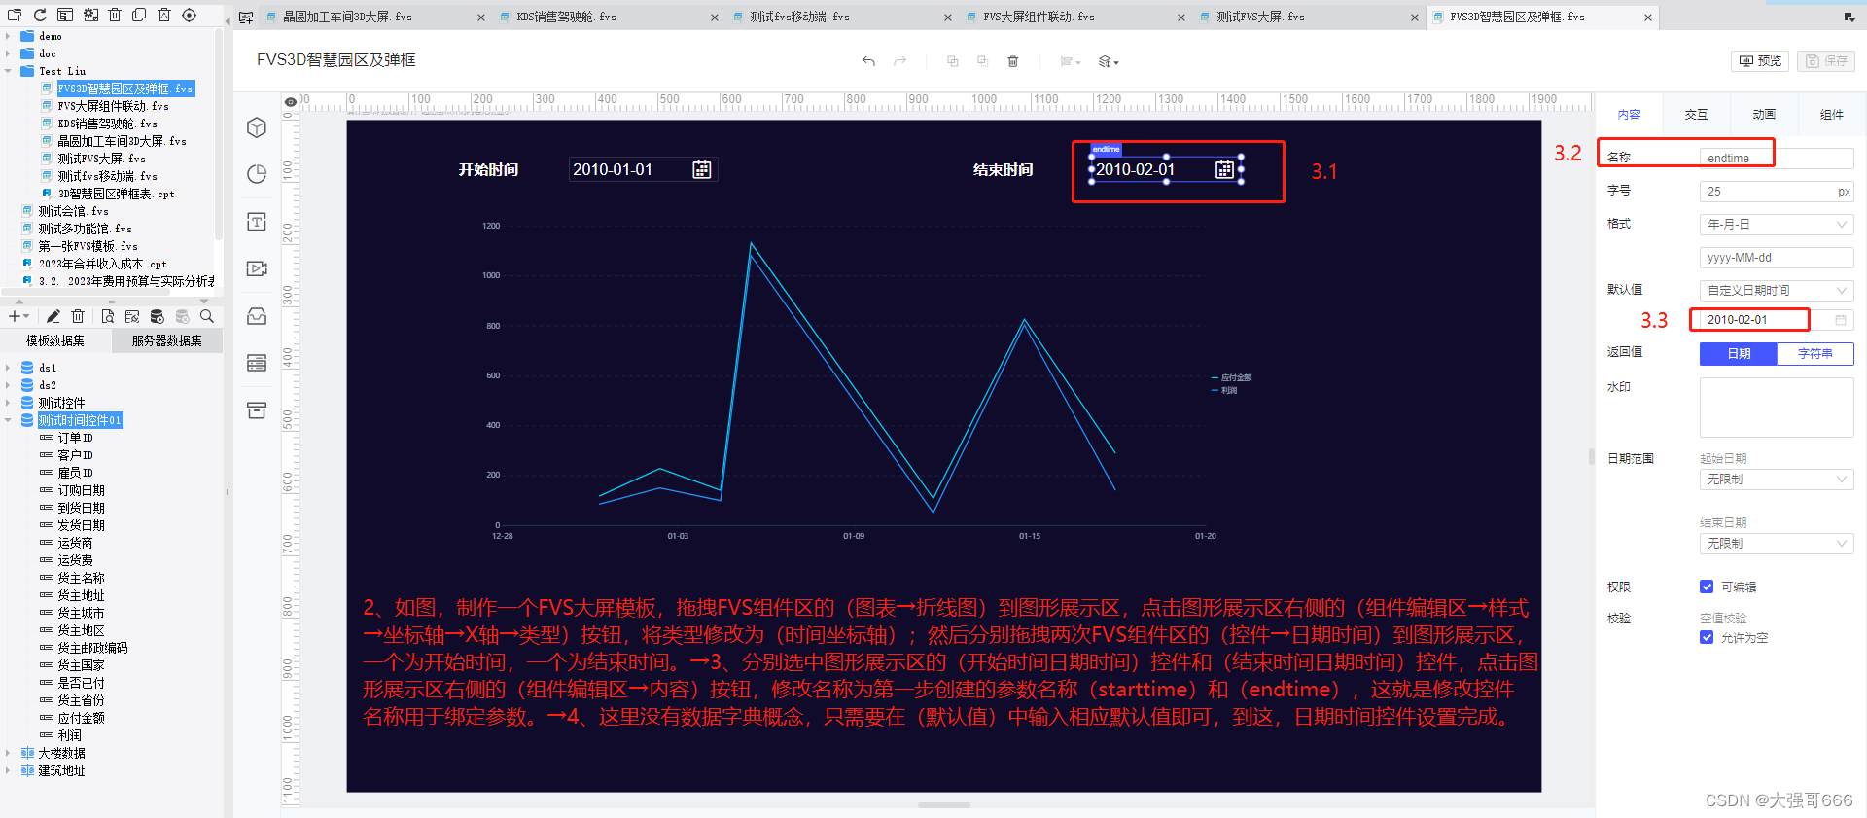Edit the 名称 endtime field
This screenshot has width=1867, height=818.
(1777, 159)
